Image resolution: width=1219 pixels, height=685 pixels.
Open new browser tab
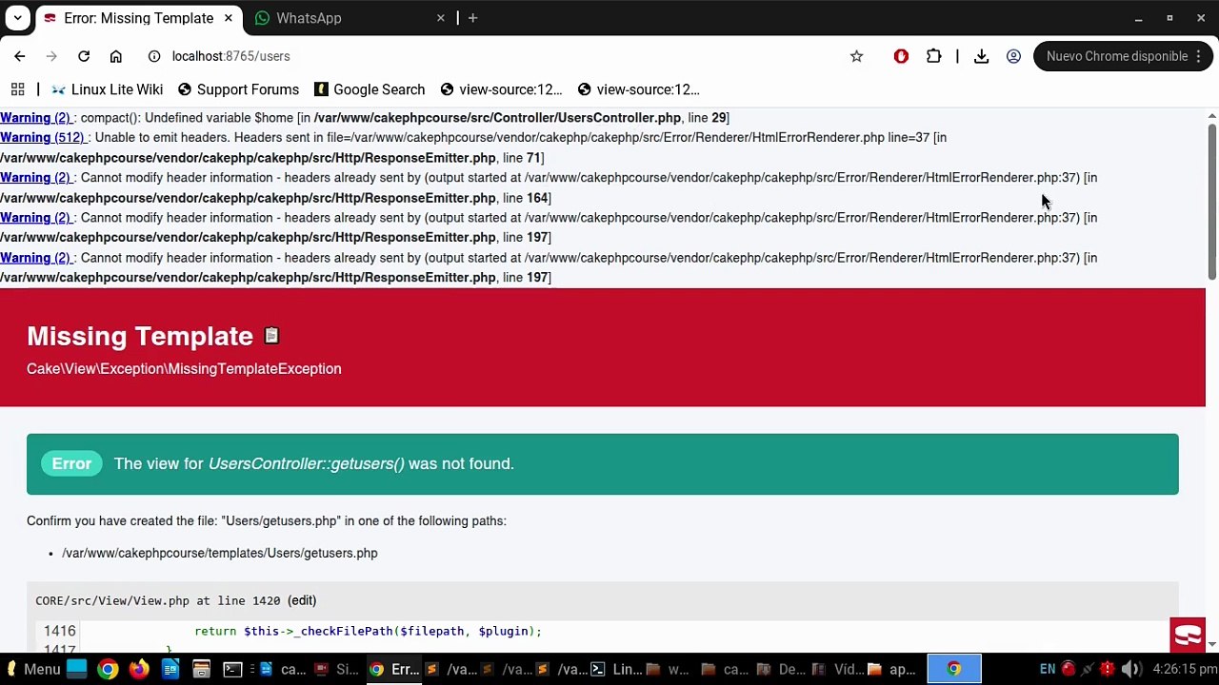point(472,18)
